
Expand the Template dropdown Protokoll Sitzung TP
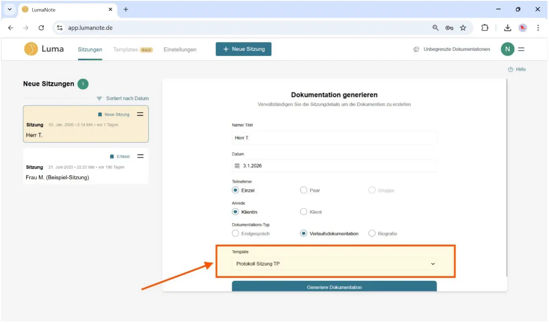coord(334,264)
